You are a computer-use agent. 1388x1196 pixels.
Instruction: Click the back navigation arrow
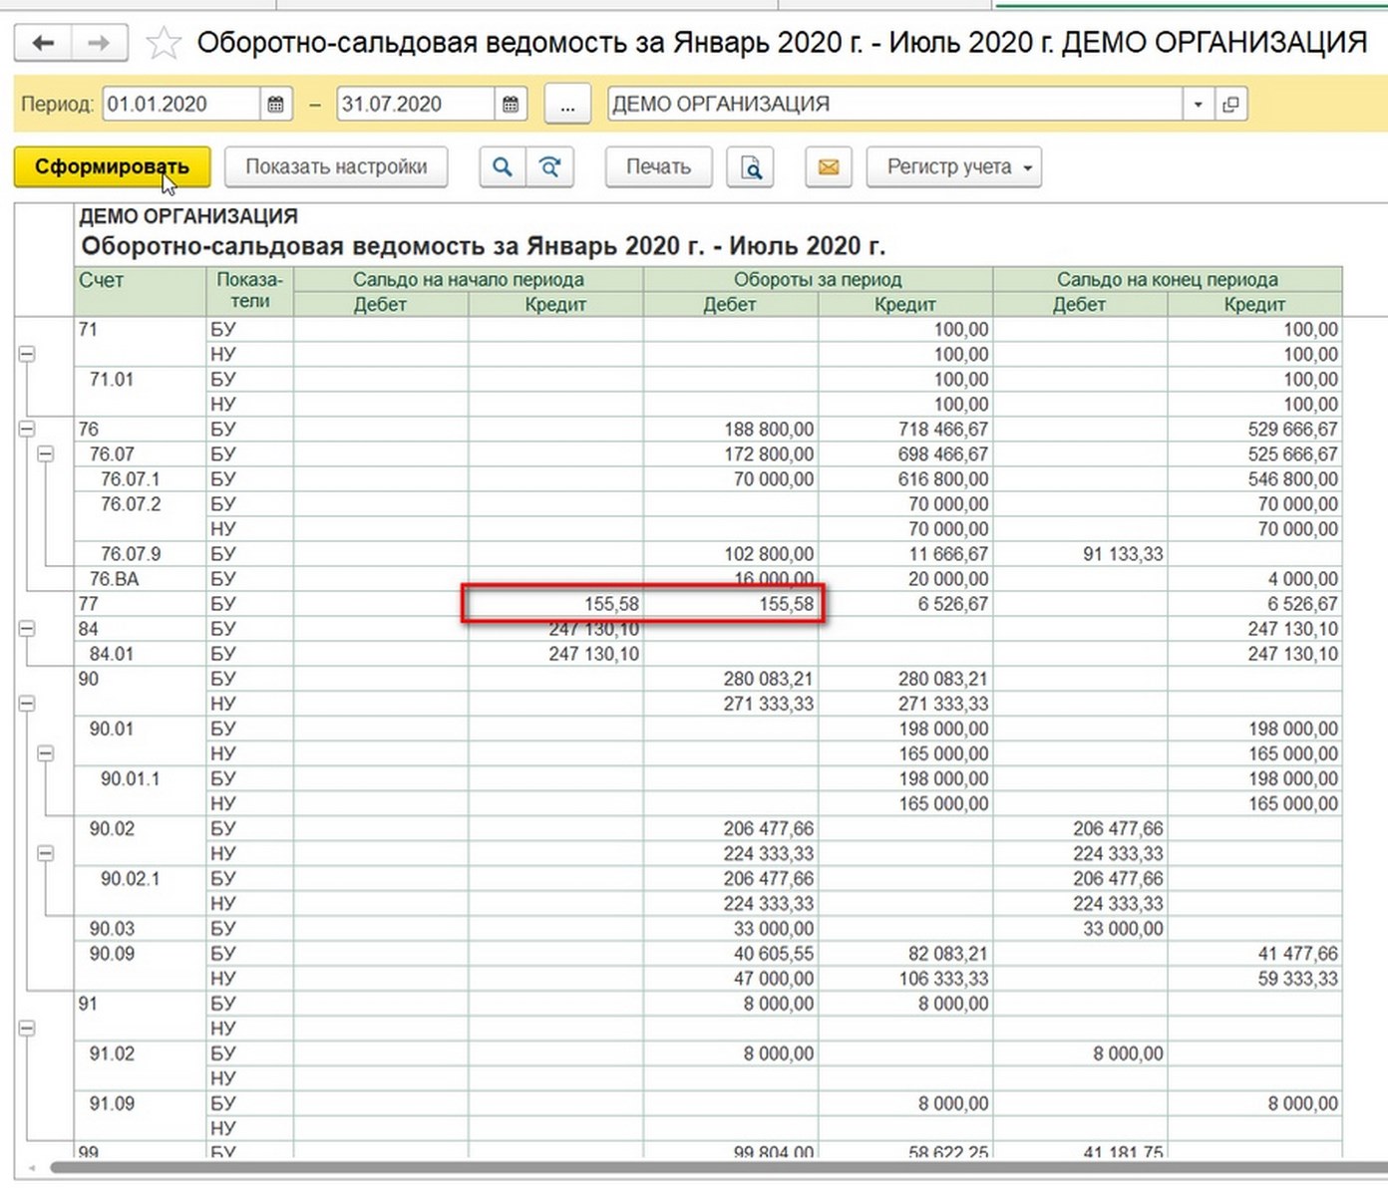pyautogui.click(x=44, y=43)
